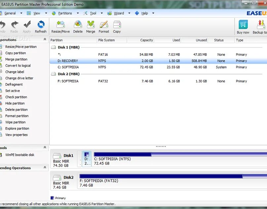Select the F: SOFTPEDIA (FAT32) usage bar
267x209 pixels.
click(173, 176)
